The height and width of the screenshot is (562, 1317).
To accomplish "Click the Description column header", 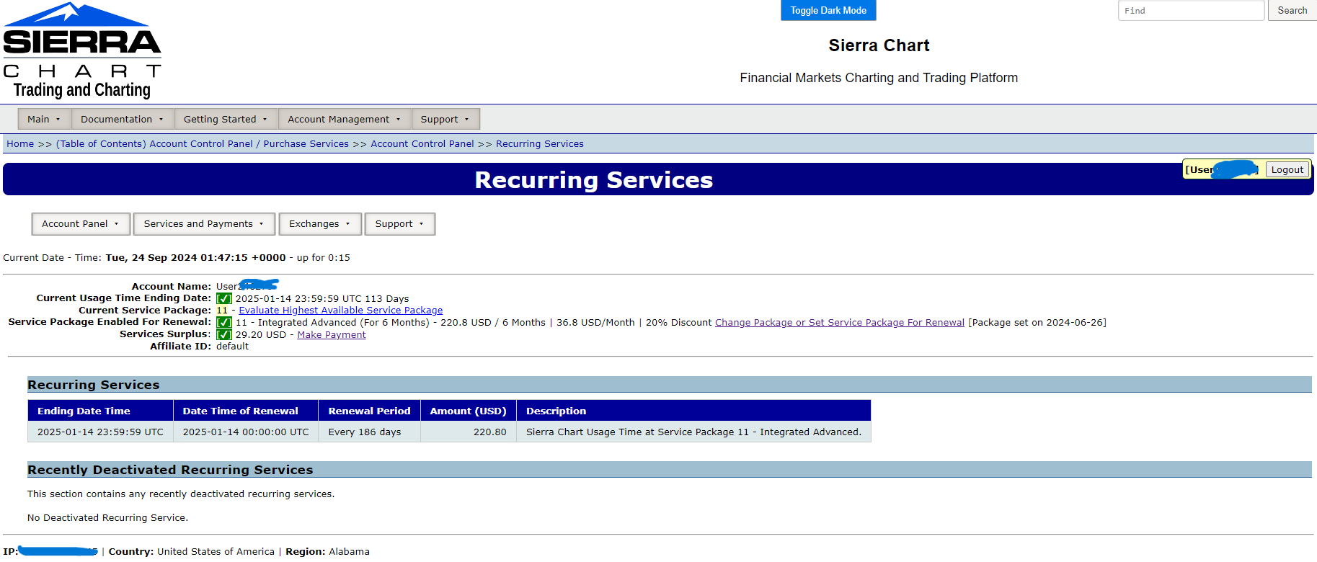I will (693, 411).
